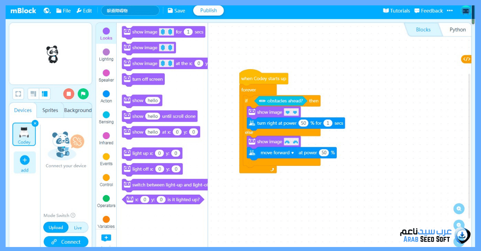
Task: Select Live mode
Action: coord(78,228)
